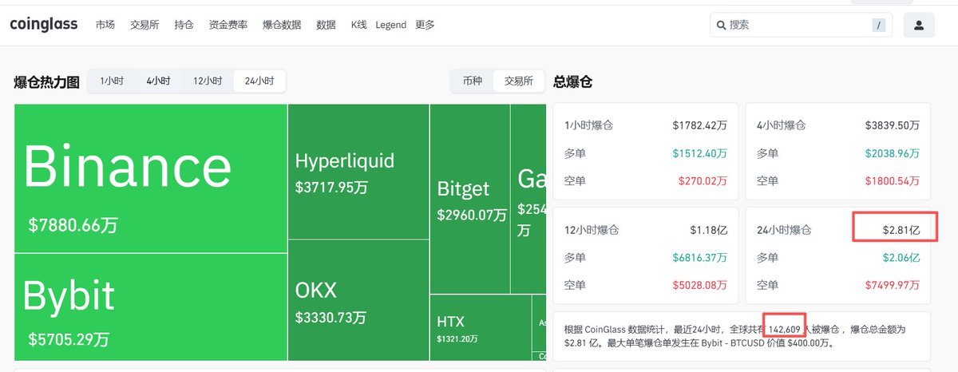This screenshot has width=958, height=372.
Task: Click the Binance heatmap tile
Action: tap(151, 178)
